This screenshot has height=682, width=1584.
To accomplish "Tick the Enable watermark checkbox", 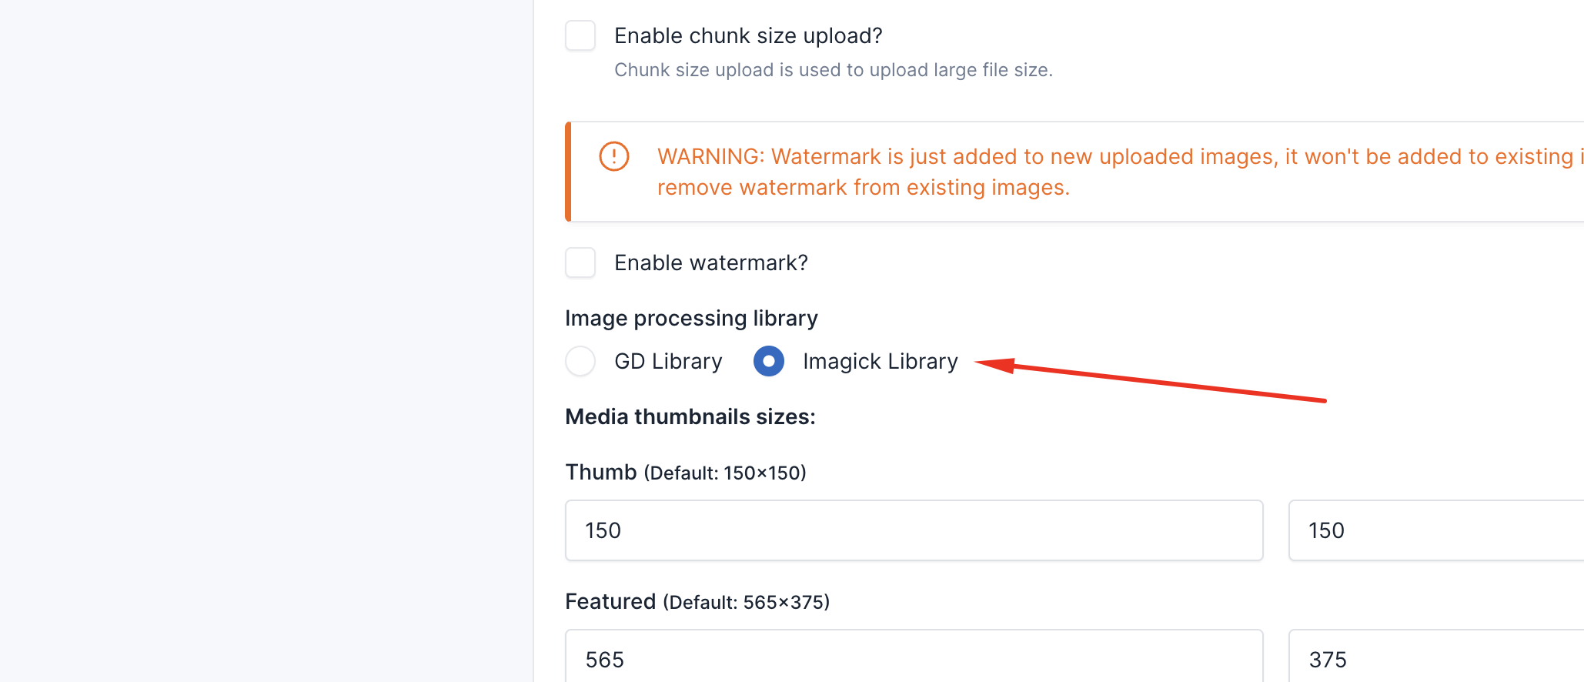I will [580, 262].
